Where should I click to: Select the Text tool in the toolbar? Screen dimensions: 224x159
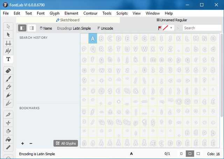click(8, 59)
